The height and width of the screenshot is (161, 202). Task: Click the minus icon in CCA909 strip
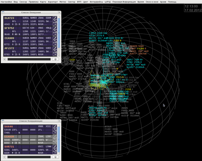pos(55,44)
